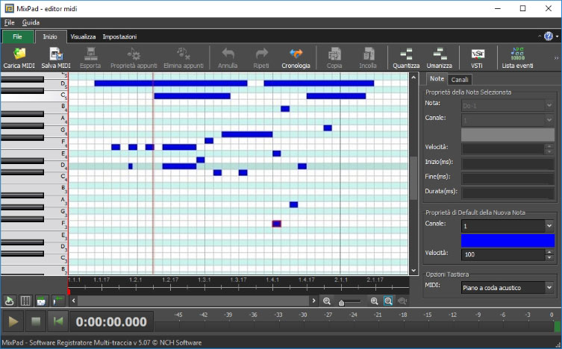Select the Note panel tab
The width and height of the screenshot is (562, 349).
437,79
